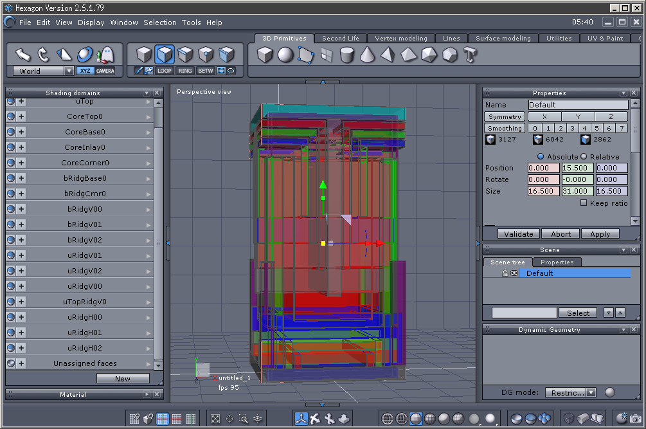Click the New shading domain button
The width and height of the screenshot is (646, 429).
[123, 379]
